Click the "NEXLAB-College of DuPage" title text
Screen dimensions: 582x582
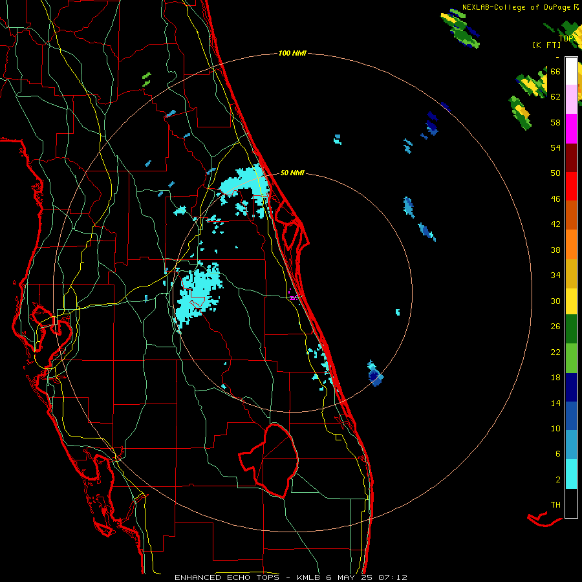click(516, 7)
